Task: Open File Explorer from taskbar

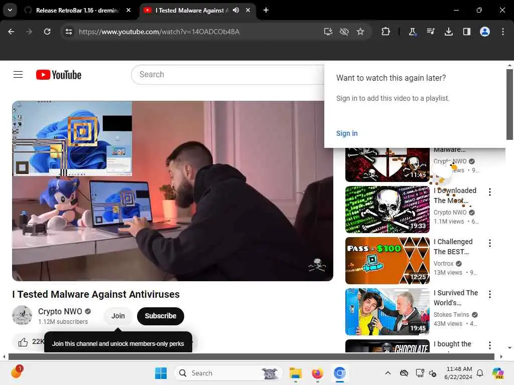Action: pyautogui.click(x=295, y=373)
